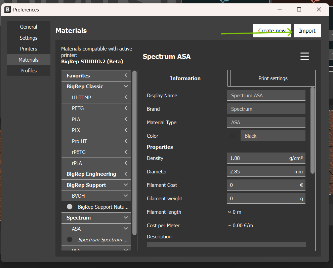Click the 'Properties' section heading

point(160,147)
